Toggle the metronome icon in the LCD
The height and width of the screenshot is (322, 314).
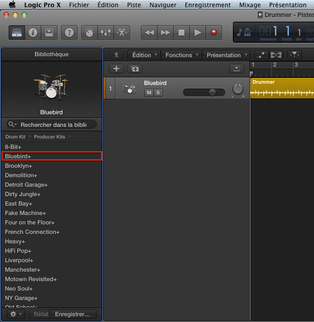(x=244, y=32)
